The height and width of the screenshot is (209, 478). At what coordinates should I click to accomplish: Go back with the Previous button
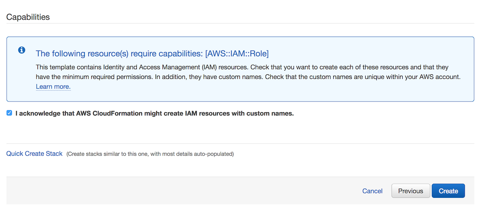(411, 191)
